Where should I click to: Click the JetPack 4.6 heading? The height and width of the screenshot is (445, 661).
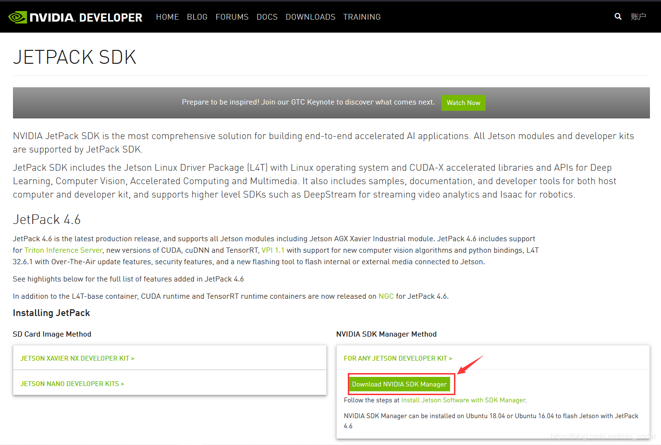point(47,220)
